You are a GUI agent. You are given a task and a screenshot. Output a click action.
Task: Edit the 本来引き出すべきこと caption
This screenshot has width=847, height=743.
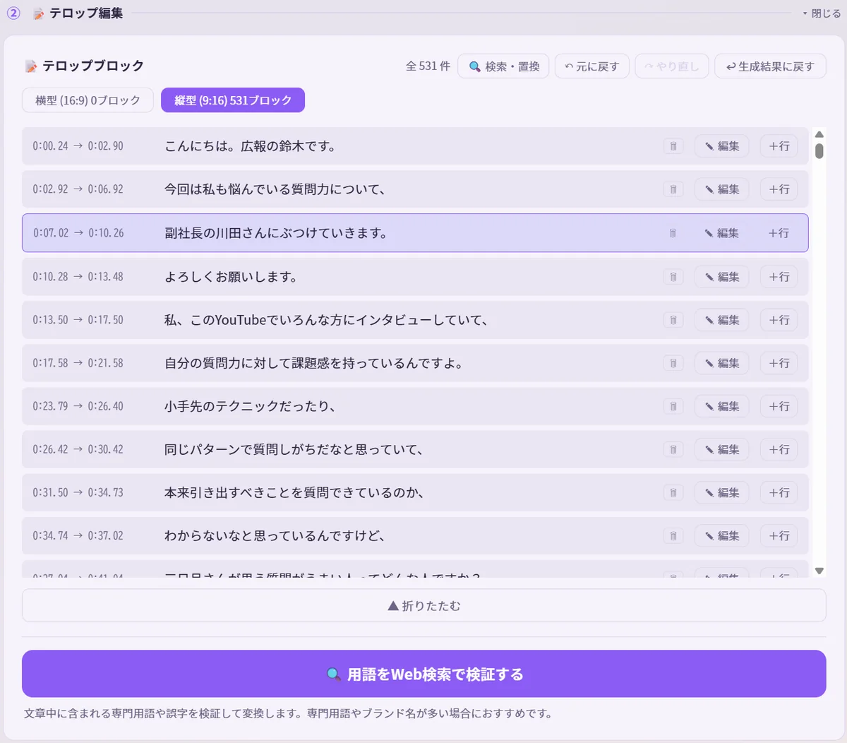(x=721, y=492)
